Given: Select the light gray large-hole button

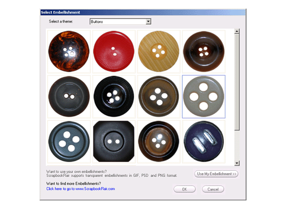Looking at the screenshot, I should [x=204, y=96].
